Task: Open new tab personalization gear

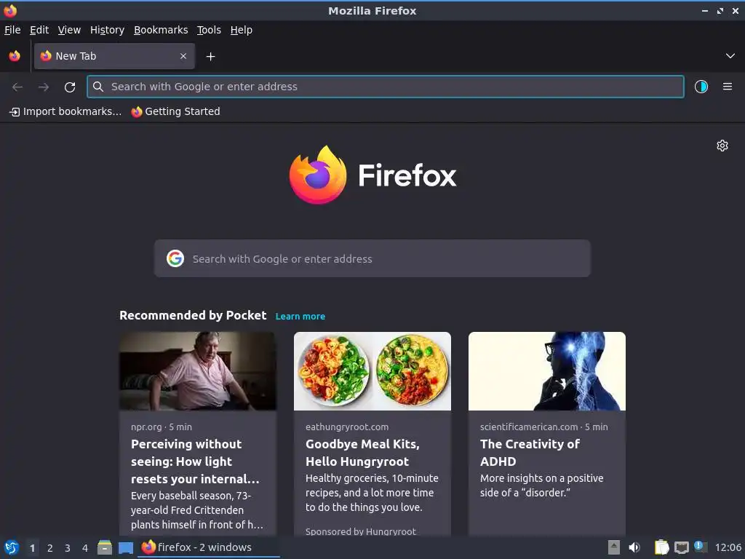Action: pyautogui.click(x=722, y=146)
